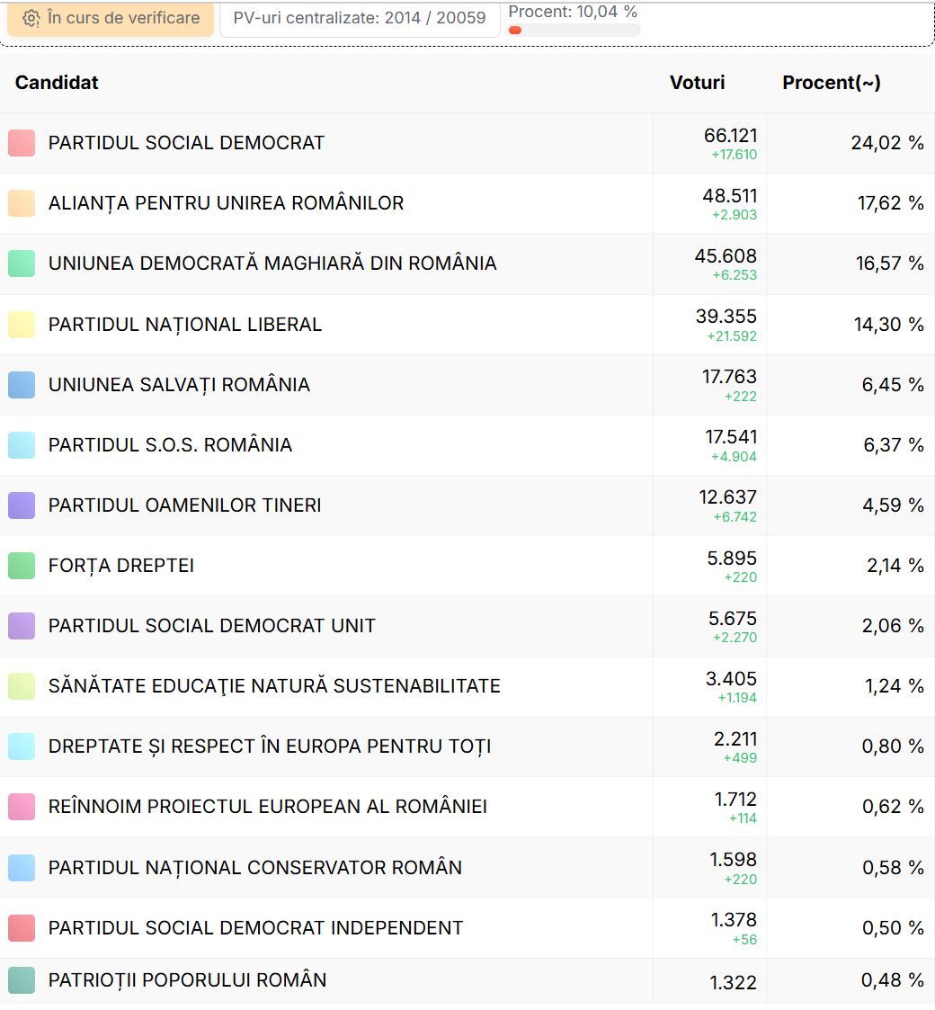
Task: Select Dreptate și Respect în Europa row name
Action: click(270, 746)
